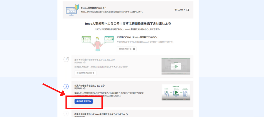This screenshot has width=264, height=117.
Task: Click the external link icon beside 使い方ガイド
Action: 188,10
